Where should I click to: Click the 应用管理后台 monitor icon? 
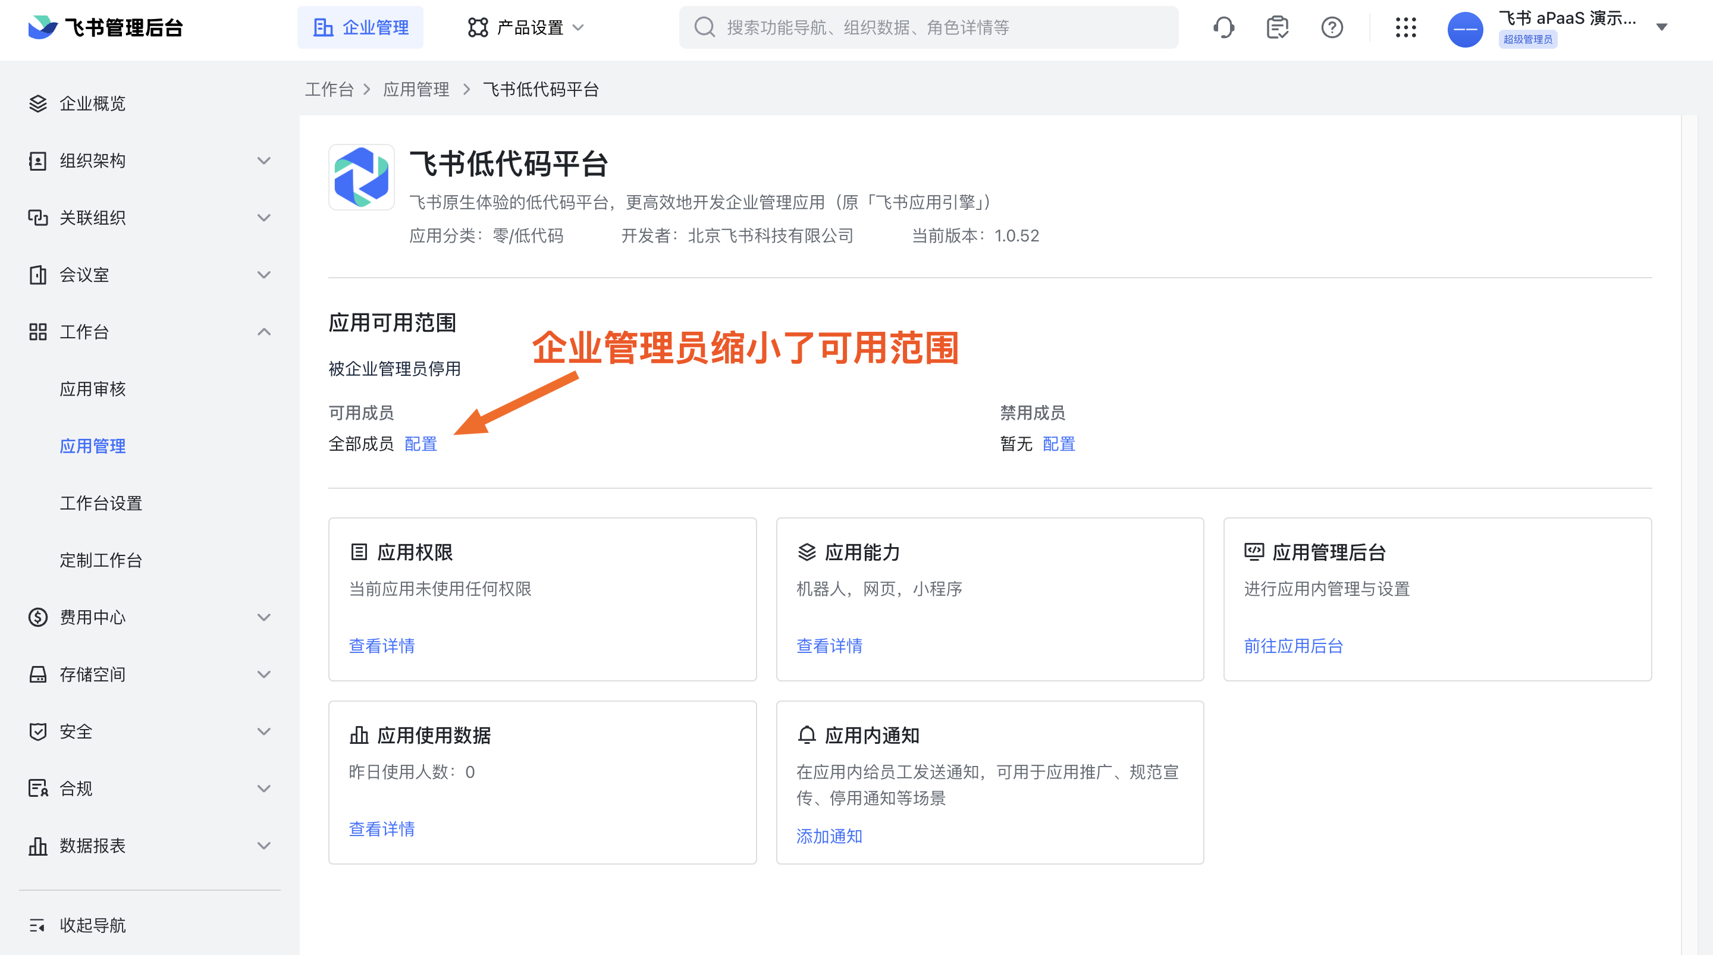pyautogui.click(x=1254, y=552)
